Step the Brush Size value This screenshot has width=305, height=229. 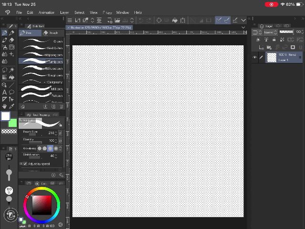(x=56, y=133)
